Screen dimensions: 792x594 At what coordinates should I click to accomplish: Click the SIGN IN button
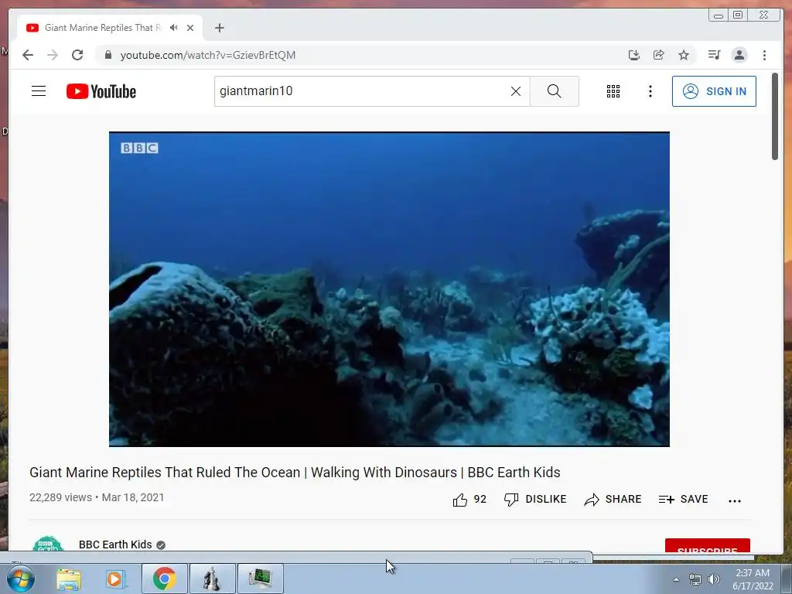click(x=714, y=91)
